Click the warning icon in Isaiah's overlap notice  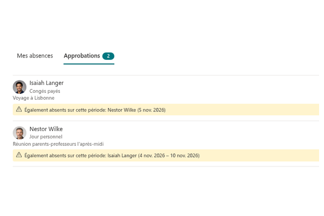coord(19,109)
